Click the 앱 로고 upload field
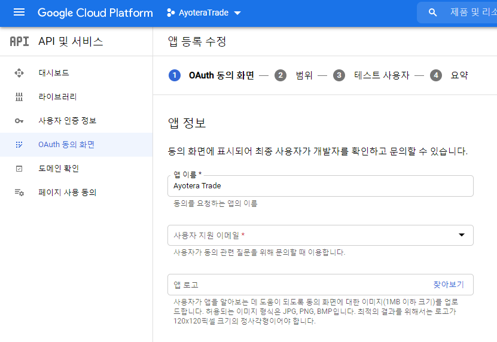 pos(321,285)
